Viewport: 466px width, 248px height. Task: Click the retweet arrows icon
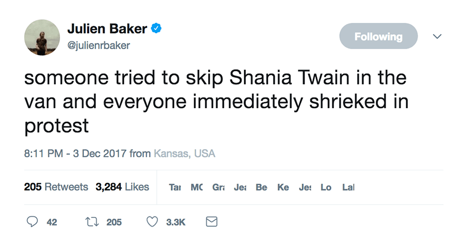pyautogui.click(x=92, y=222)
